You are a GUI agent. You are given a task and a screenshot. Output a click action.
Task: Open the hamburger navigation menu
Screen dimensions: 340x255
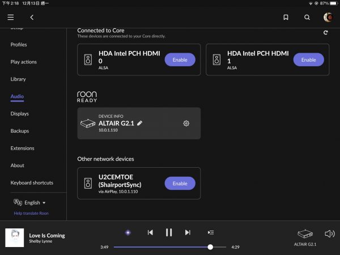click(x=10, y=18)
